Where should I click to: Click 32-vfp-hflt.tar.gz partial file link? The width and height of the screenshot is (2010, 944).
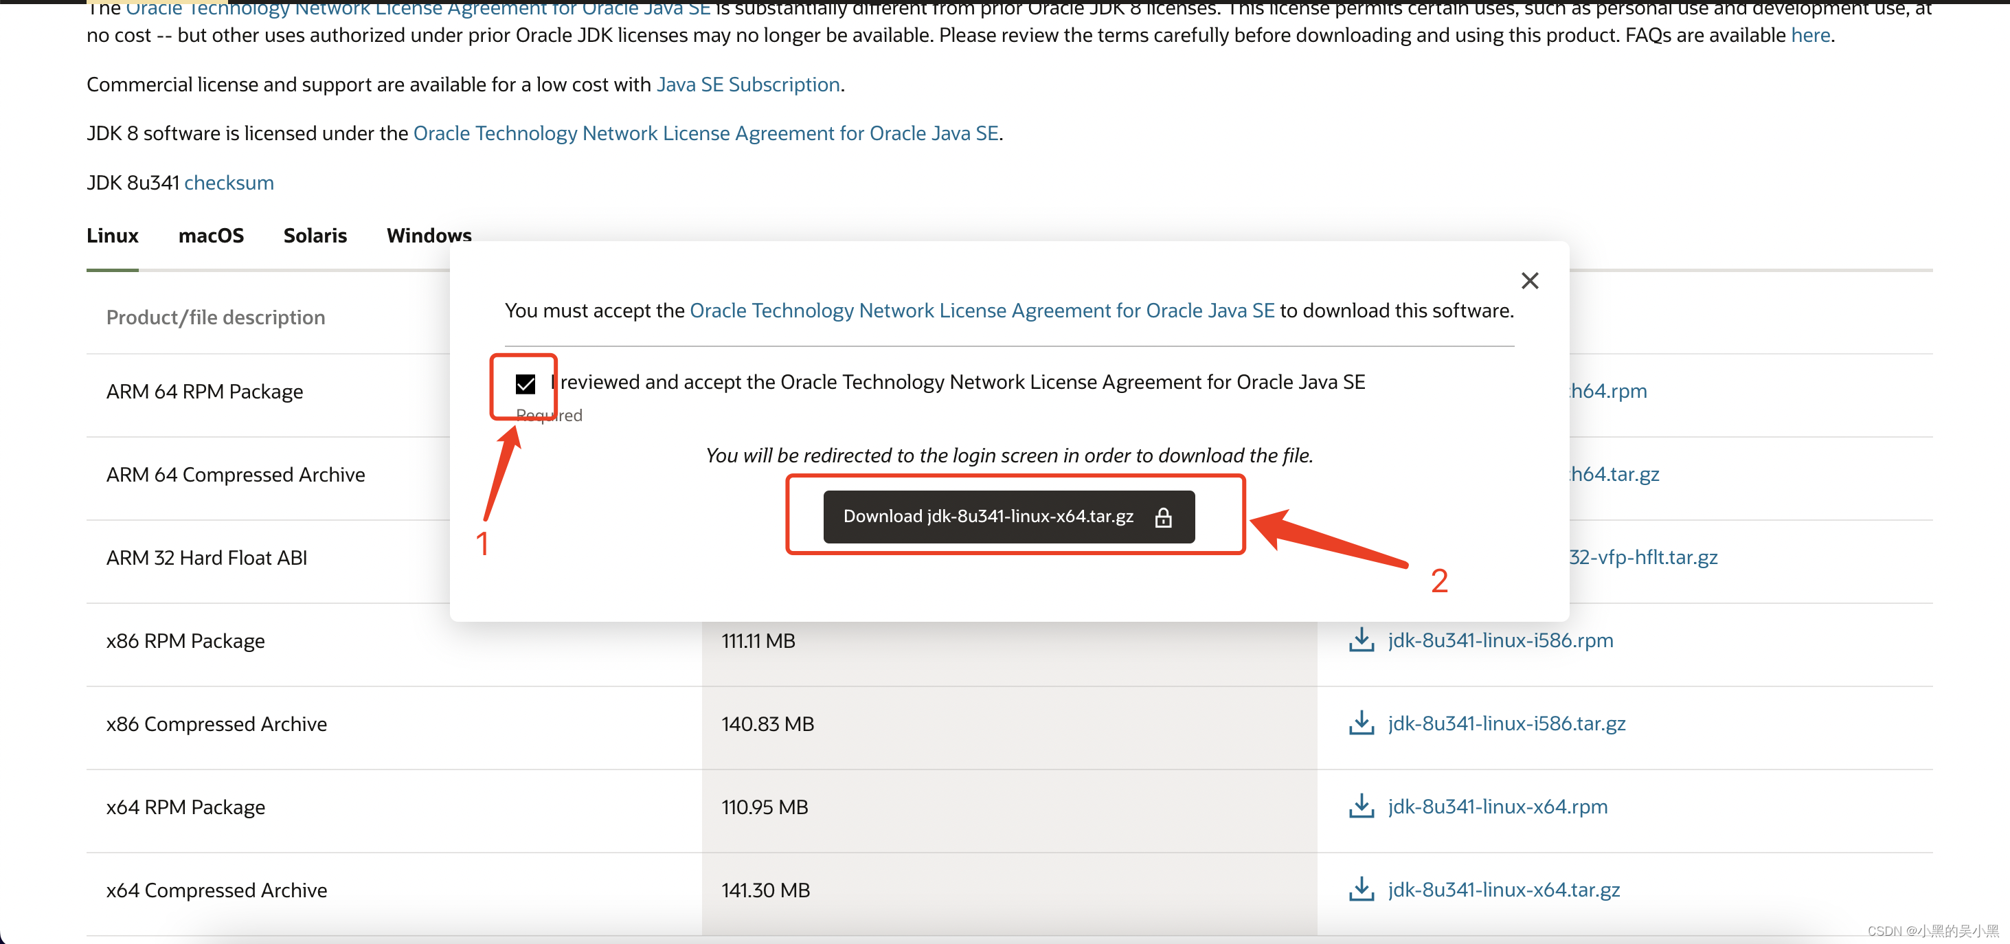point(1642,557)
